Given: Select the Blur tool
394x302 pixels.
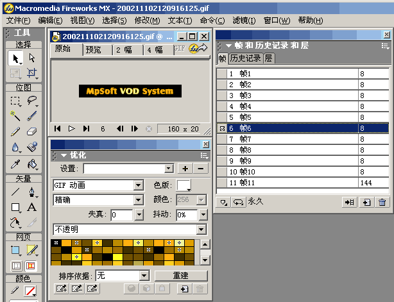Looking at the screenshot, I should point(15,147).
